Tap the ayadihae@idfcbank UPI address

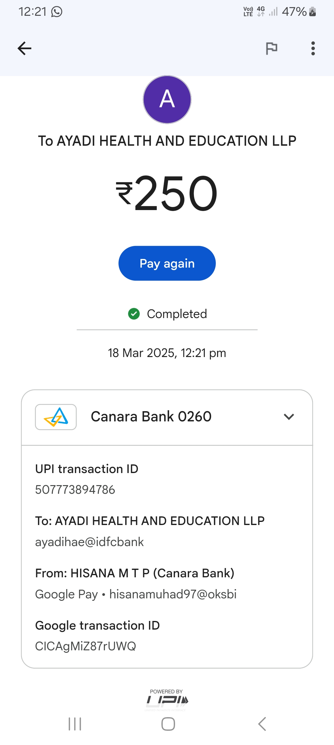(89, 542)
